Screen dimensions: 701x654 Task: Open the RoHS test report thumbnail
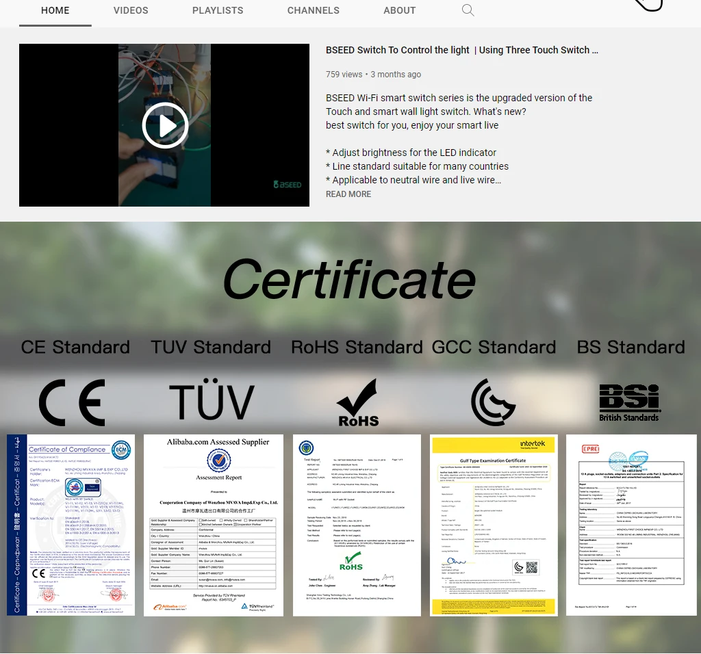click(357, 525)
